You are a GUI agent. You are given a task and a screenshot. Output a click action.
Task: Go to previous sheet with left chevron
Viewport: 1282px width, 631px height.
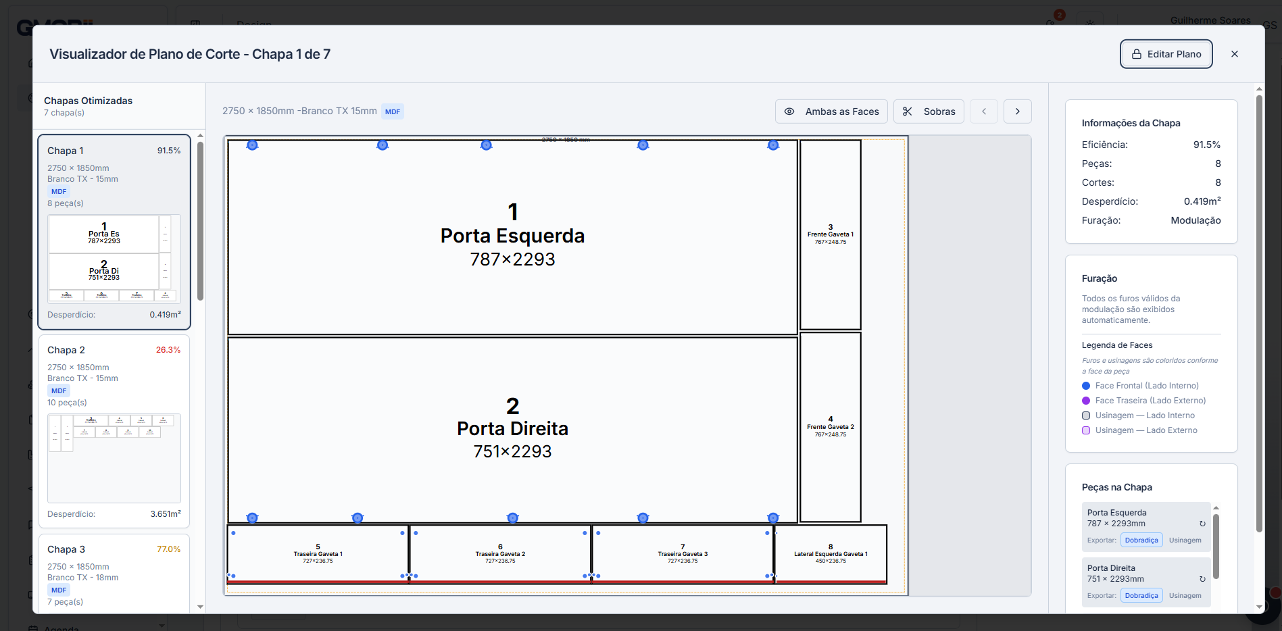[984, 111]
